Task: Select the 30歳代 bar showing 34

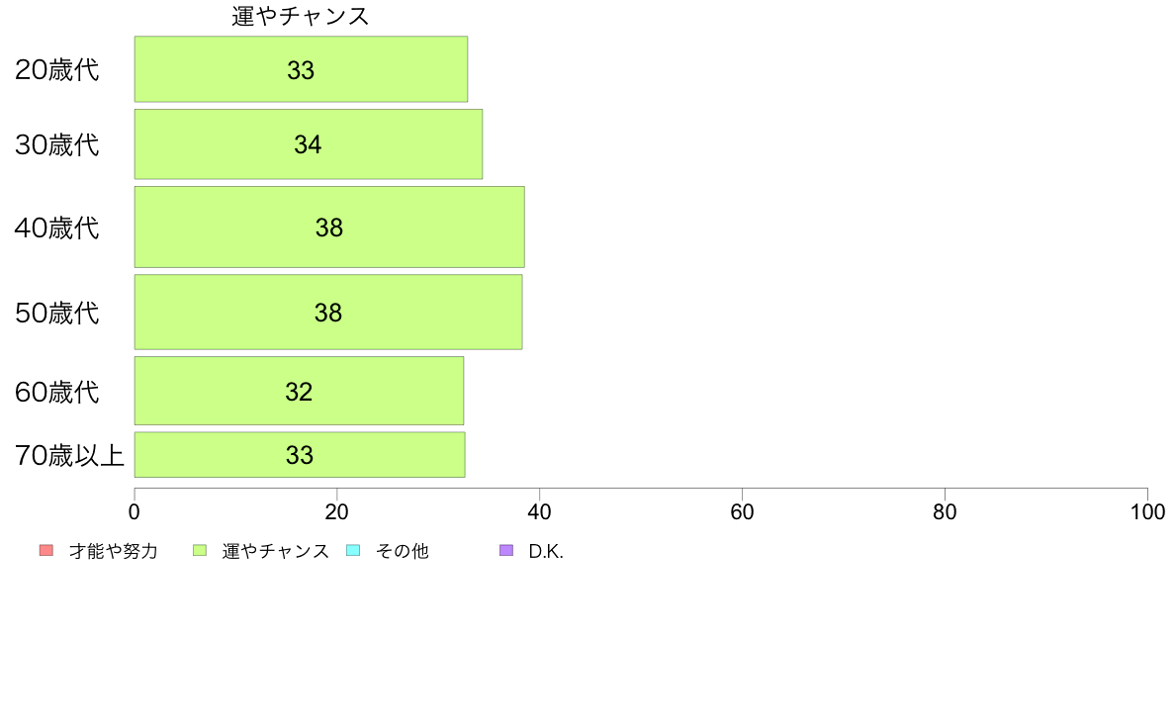Action: click(x=309, y=144)
